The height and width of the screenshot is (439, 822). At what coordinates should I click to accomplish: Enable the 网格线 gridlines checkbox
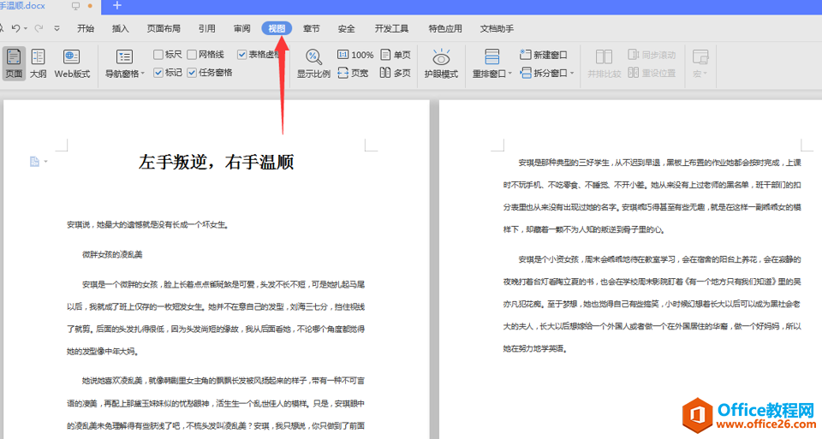point(192,55)
